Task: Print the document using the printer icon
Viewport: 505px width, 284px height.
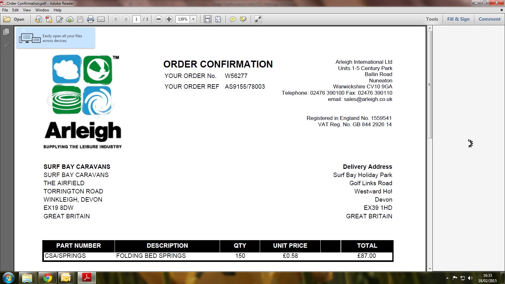Action: 91,19
